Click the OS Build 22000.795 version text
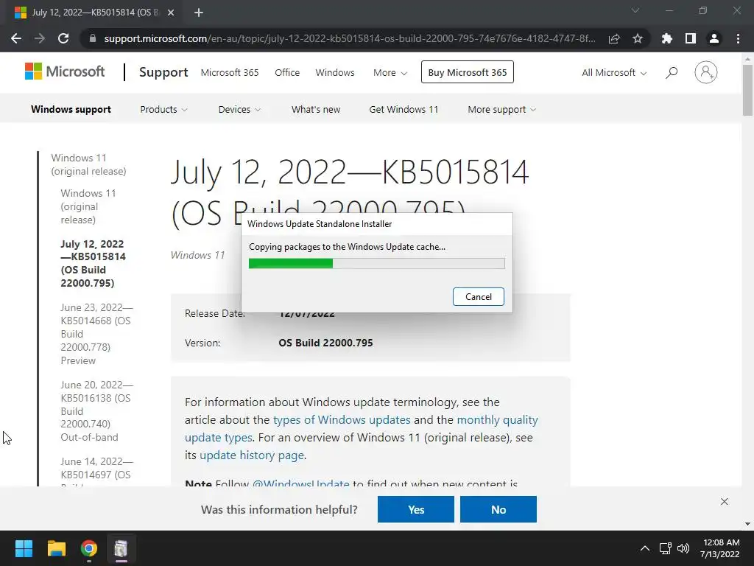 tap(325, 343)
